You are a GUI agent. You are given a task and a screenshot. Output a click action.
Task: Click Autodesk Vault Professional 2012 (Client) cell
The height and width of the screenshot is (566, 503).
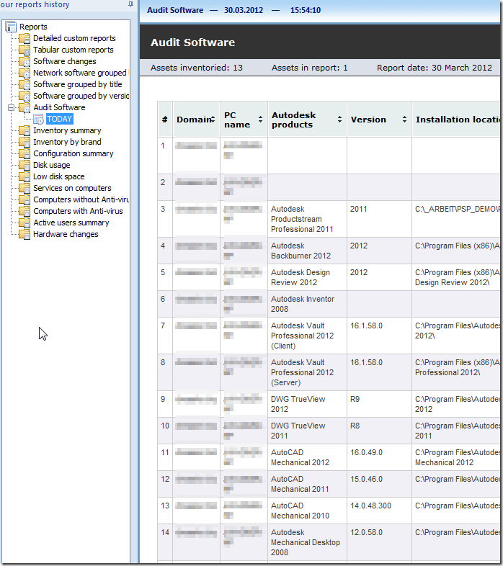tap(307, 336)
